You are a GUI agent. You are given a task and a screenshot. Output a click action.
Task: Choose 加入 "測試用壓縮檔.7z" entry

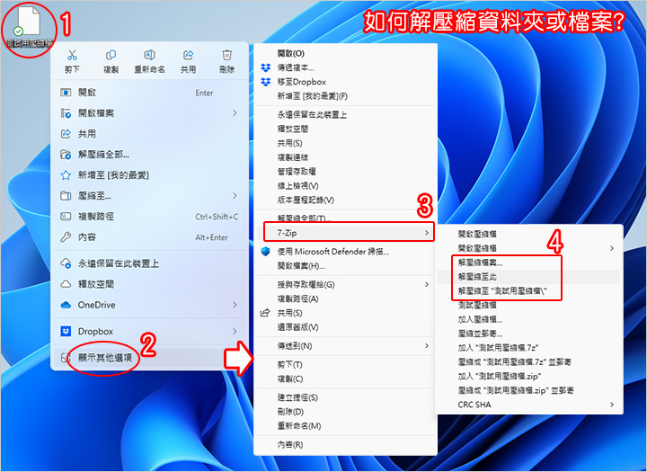499,348
